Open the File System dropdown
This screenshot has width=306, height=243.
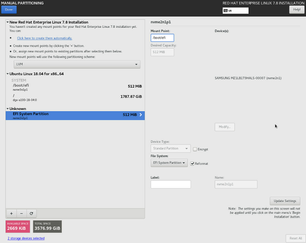(x=169, y=163)
